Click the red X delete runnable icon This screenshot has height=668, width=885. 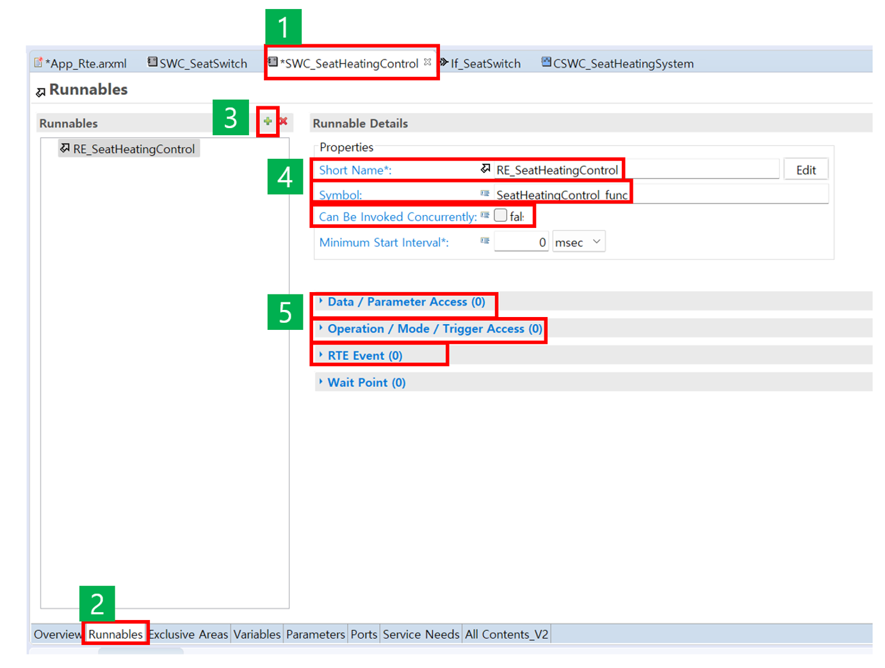pos(283,121)
